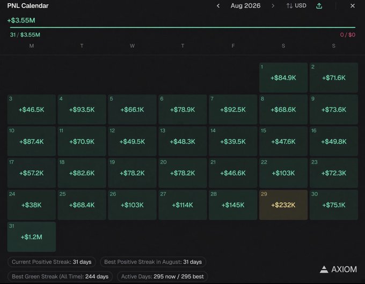Click day 23 cell +$72.3K
This screenshot has width=365, height=284.
pyautogui.click(x=334, y=173)
